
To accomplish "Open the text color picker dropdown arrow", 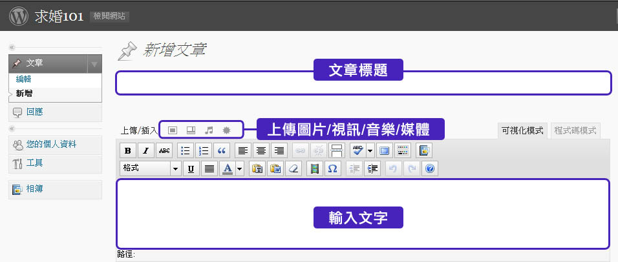I will point(239,169).
